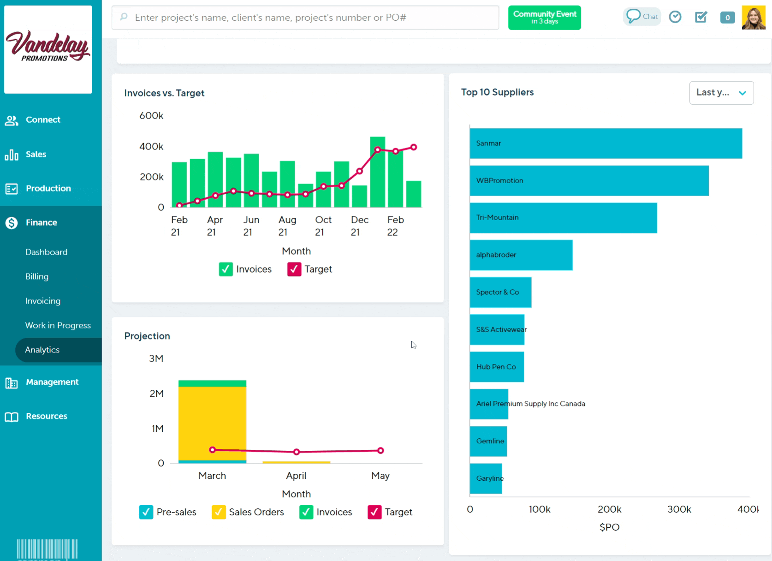
Task: Open the clock checkmark icon in header
Action: tap(675, 17)
